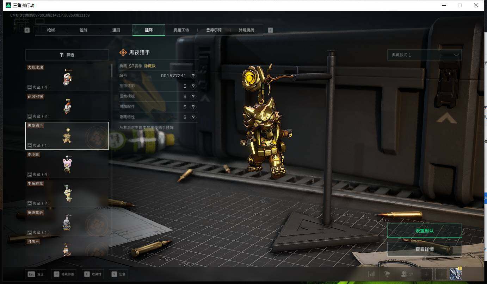Select the 火箭玫瑰 charm in list
Viewport: 487px width, 284px height.
click(67, 77)
